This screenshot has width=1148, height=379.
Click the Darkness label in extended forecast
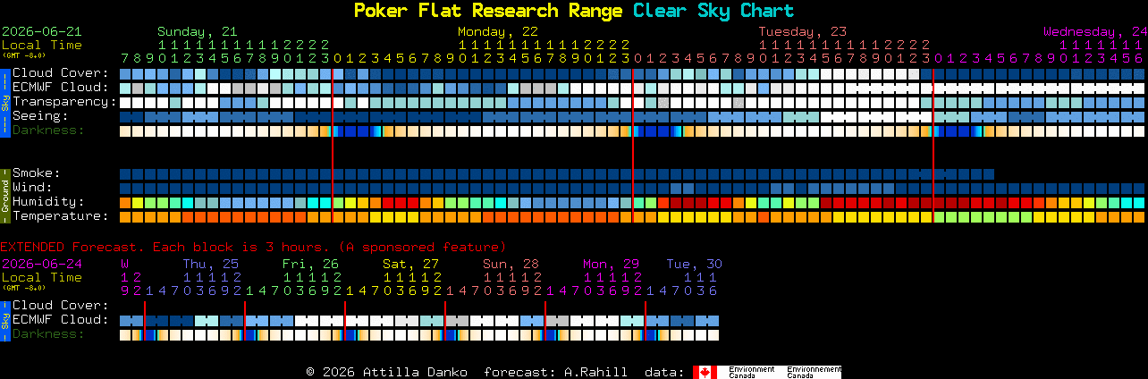(x=48, y=334)
